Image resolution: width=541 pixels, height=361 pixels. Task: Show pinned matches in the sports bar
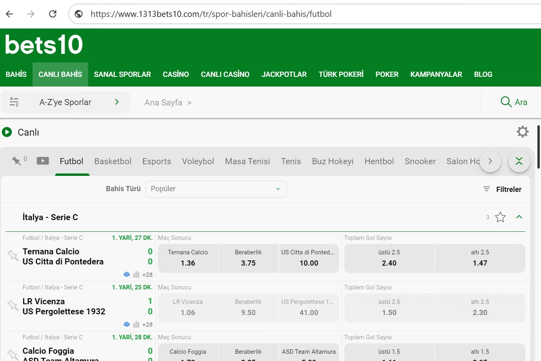16,161
